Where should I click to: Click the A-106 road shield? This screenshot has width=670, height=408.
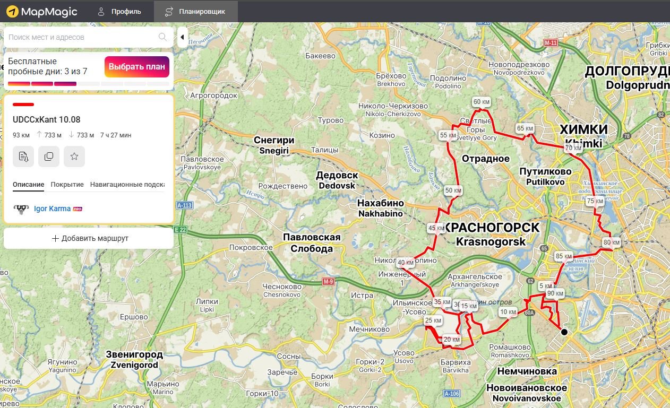452,393
